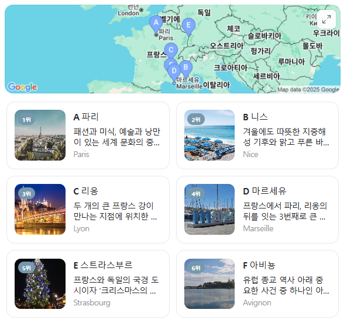
Task: Read the Lyon description '두 개의 큰 프랑스 강이'
Action: click(x=114, y=206)
